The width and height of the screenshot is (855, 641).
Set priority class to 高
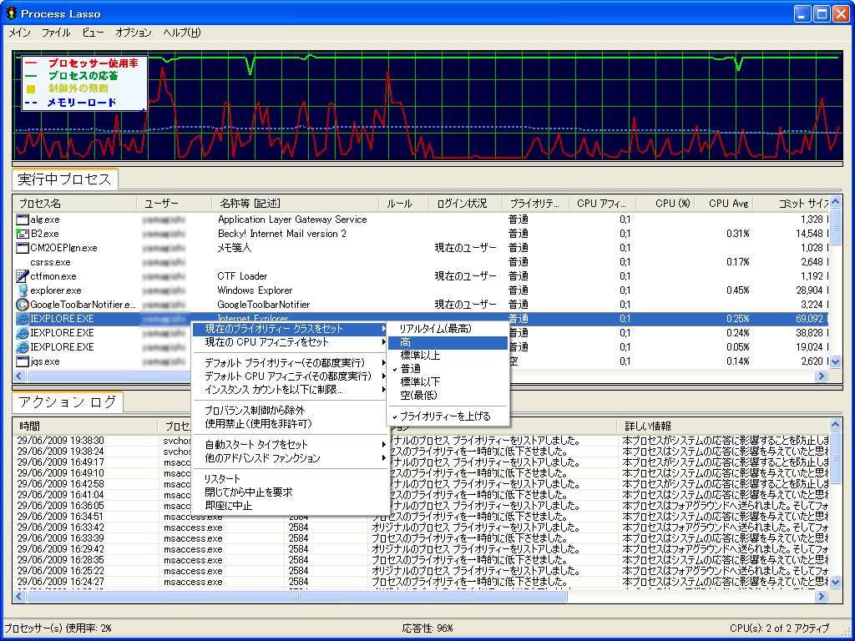coord(448,342)
